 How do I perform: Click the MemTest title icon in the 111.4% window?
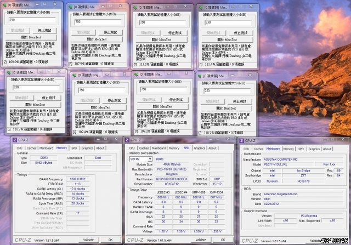click(201, 8)
